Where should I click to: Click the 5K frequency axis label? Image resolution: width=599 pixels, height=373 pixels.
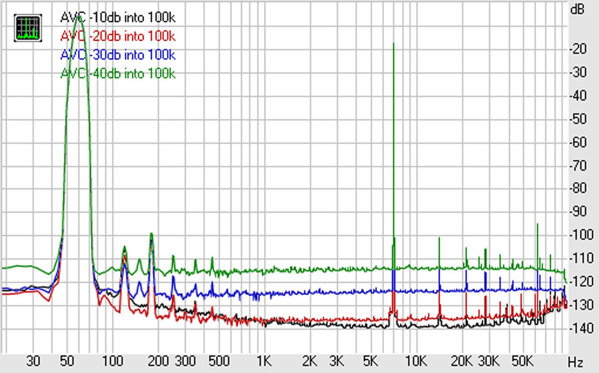[x=370, y=361]
